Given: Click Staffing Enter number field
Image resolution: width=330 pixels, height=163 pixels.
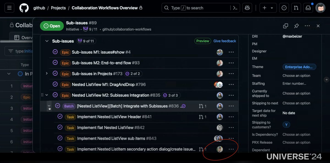Looking at the screenshot, I should (294, 83).
